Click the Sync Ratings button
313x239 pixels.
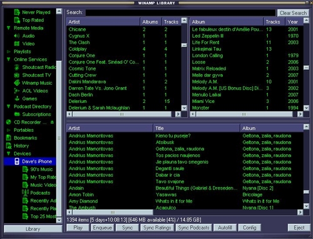tap(157, 228)
